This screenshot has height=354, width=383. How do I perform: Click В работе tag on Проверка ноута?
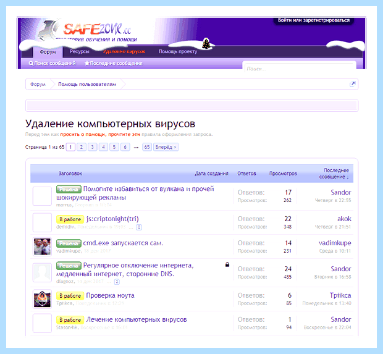click(x=70, y=295)
